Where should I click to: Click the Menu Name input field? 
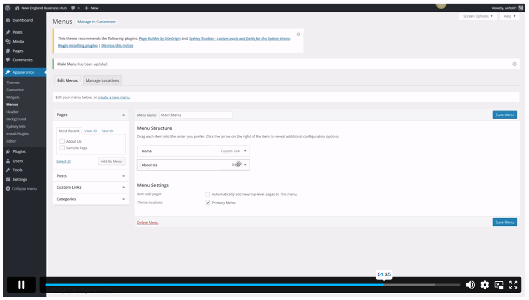[196, 115]
